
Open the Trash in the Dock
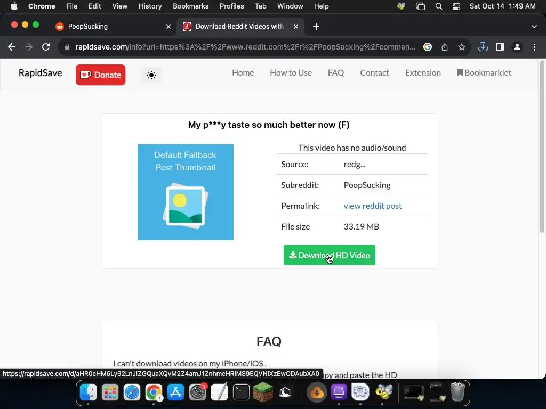457,392
